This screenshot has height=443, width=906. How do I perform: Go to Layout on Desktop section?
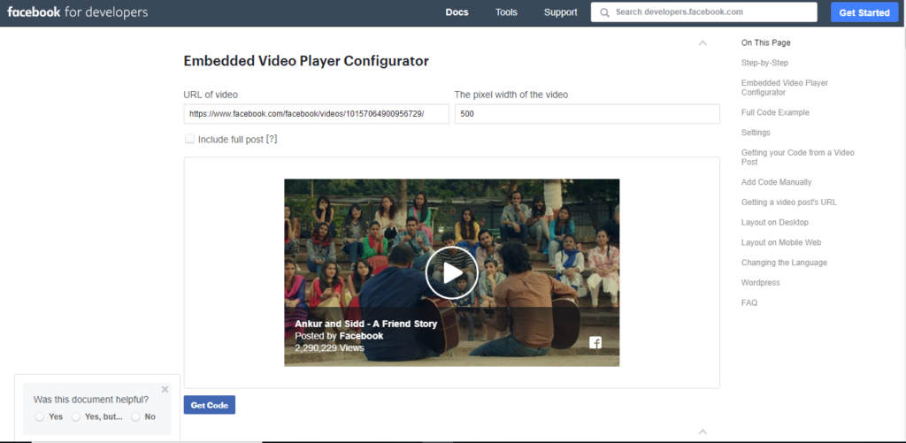click(x=775, y=222)
